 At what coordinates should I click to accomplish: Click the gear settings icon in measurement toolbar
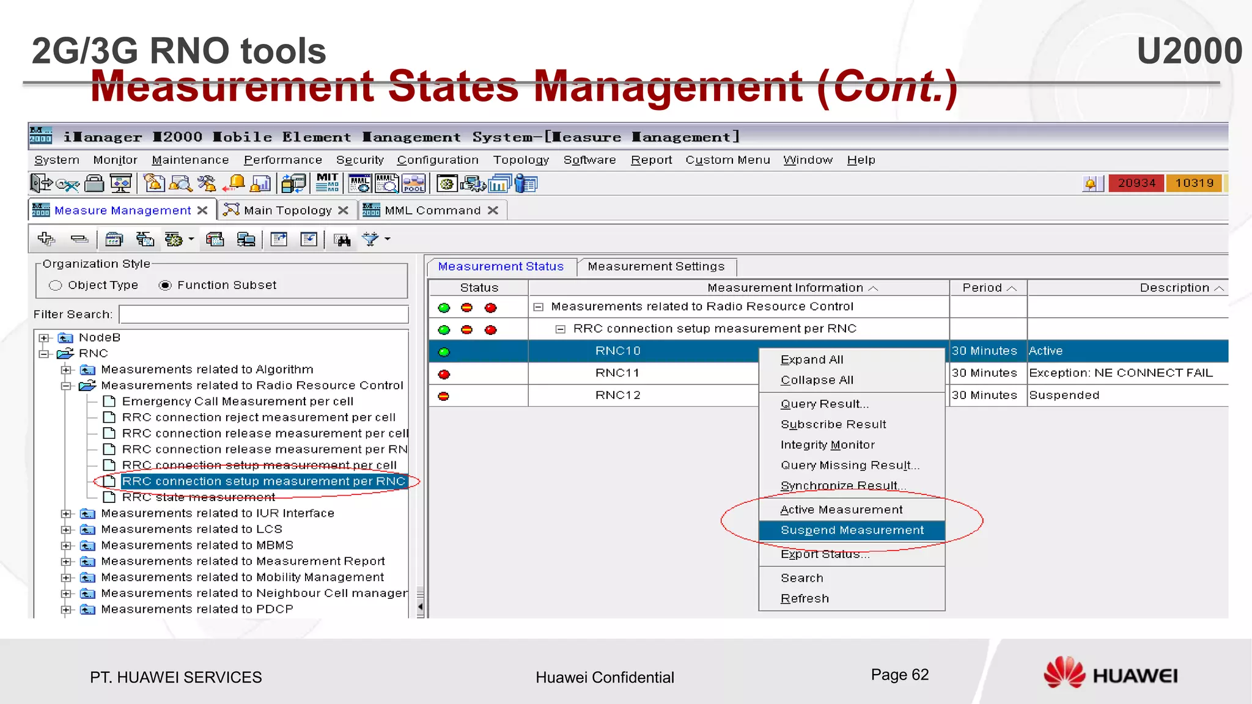click(x=174, y=239)
